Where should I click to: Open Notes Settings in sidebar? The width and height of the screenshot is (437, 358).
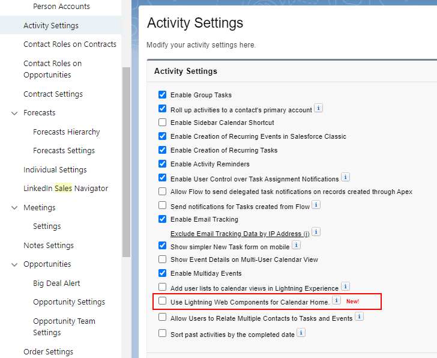click(49, 245)
